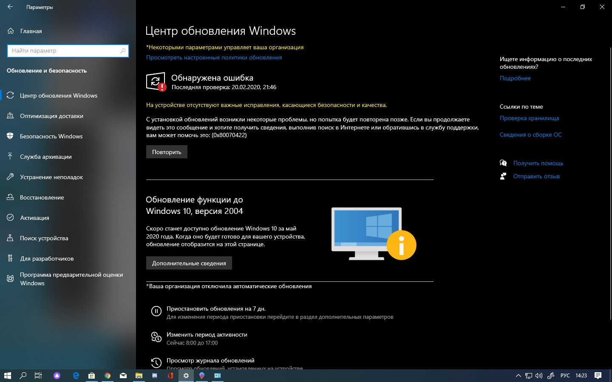
Task: Click the Найти параметр search field
Action: (68, 51)
